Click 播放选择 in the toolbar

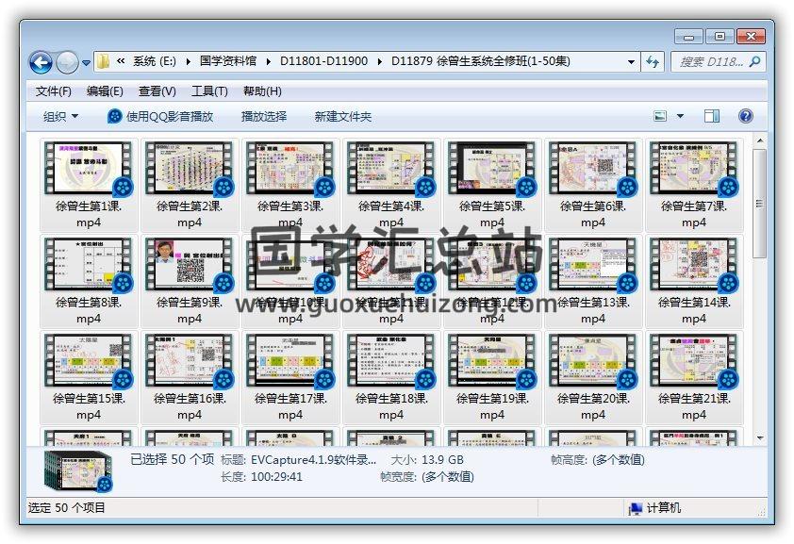point(264,117)
